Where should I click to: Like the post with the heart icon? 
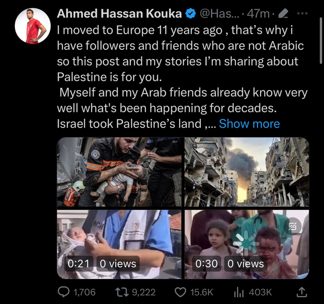pos(180,292)
